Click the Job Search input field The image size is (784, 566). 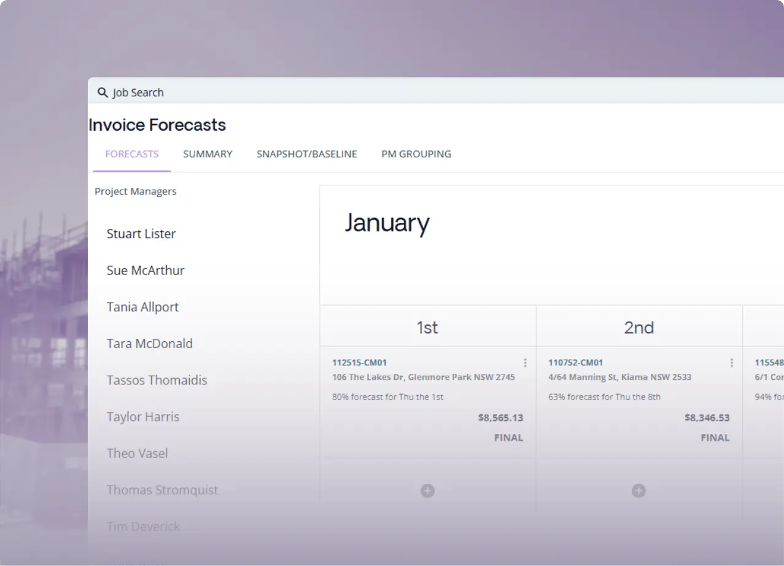point(184,91)
